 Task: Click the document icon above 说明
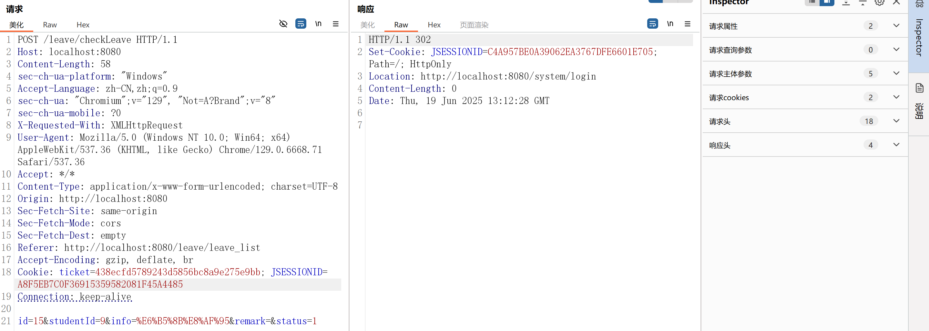click(919, 88)
